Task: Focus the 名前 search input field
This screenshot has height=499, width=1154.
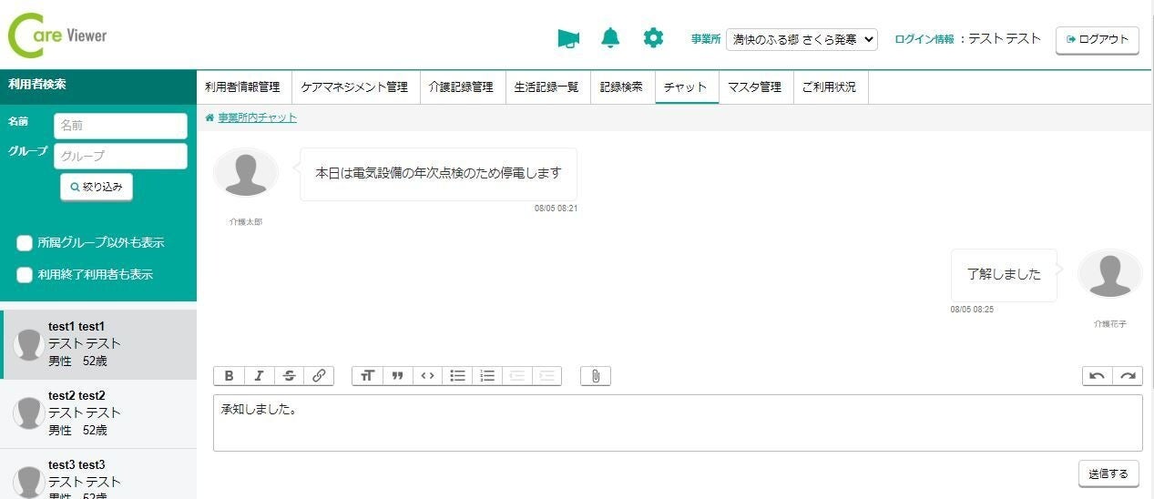Action: [x=120, y=126]
